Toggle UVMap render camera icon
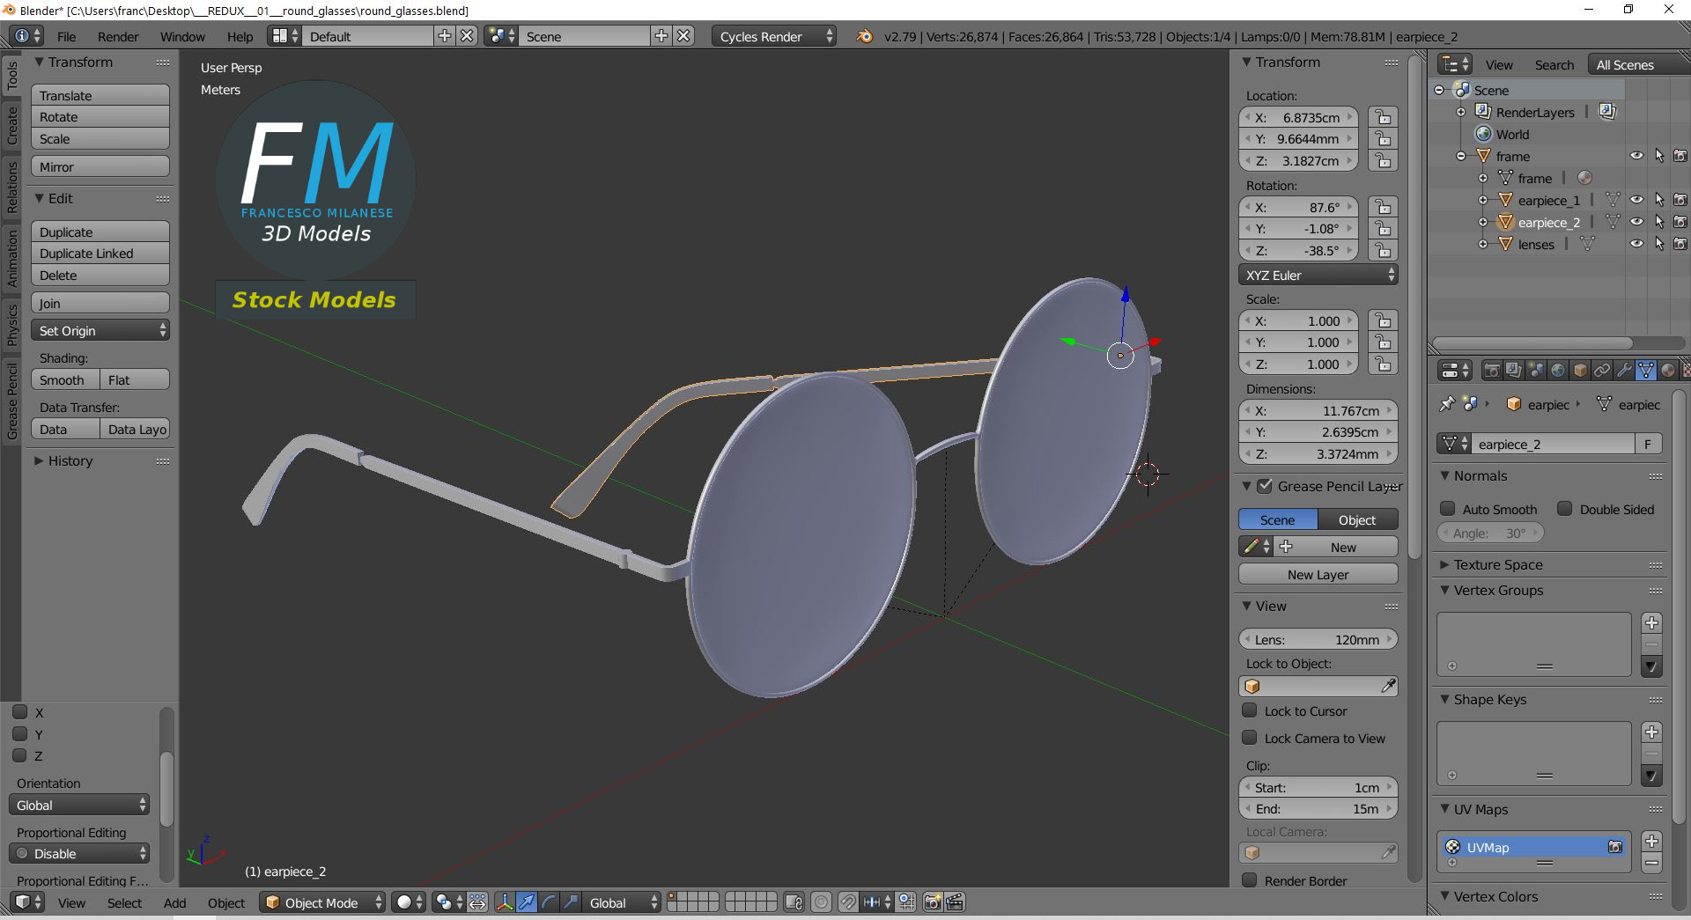The width and height of the screenshot is (1691, 920). (x=1614, y=847)
